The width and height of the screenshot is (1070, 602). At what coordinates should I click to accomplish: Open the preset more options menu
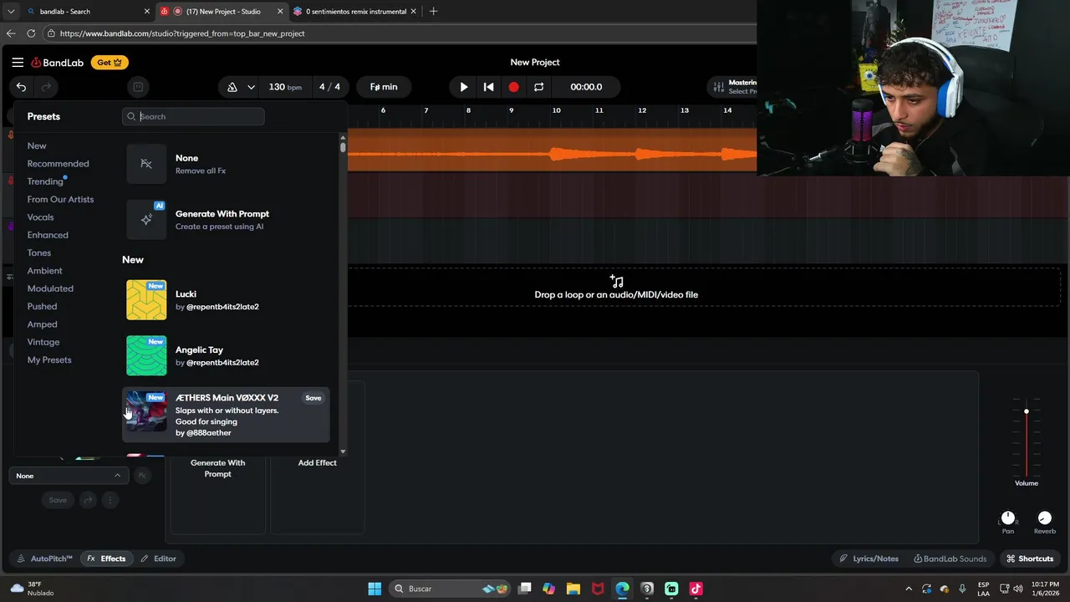[110, 500]
